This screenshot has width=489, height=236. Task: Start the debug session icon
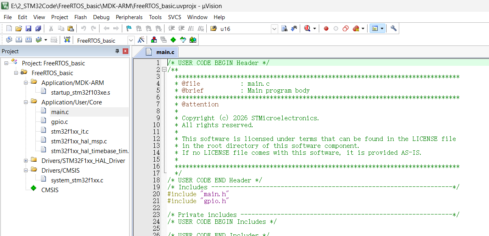pyautogui.click(x=307, y=28)
